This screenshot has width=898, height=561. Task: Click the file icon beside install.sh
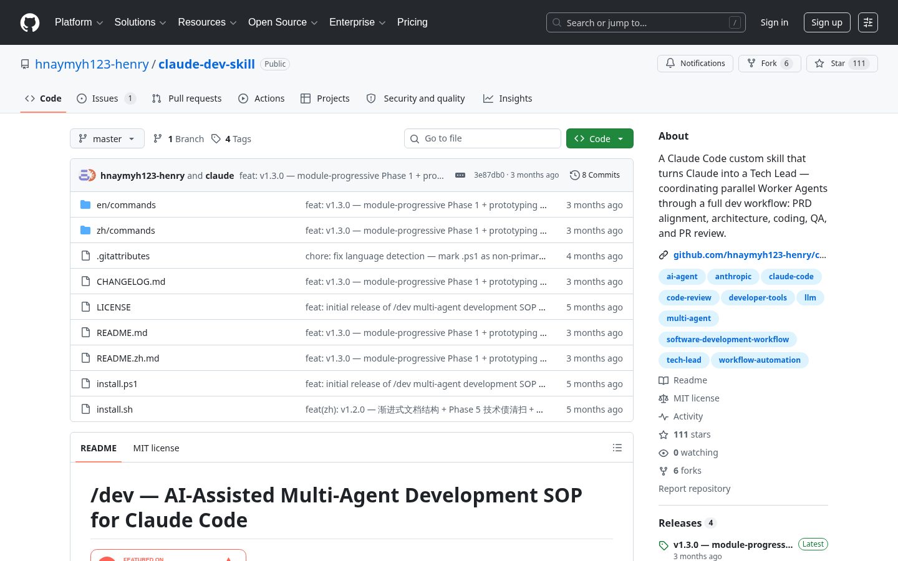coord(85,410)
